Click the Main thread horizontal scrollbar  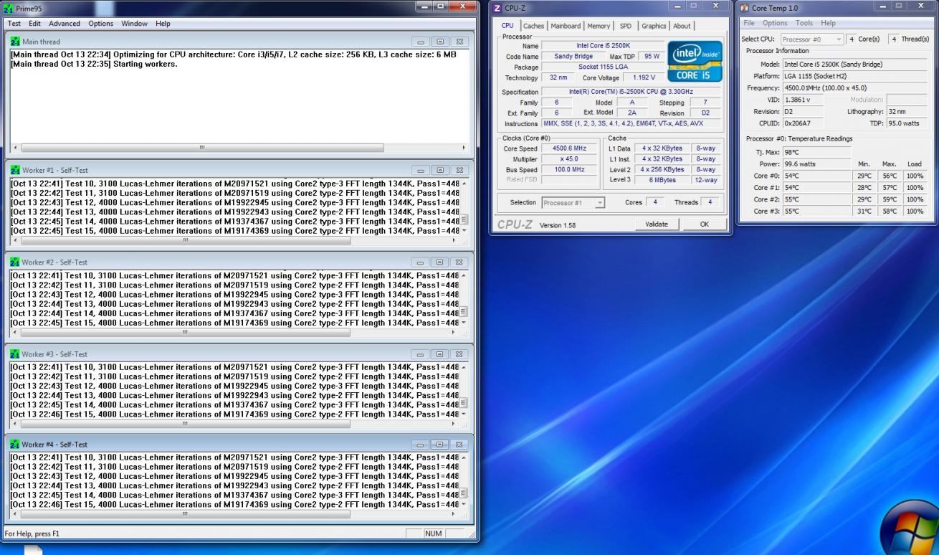240,148
